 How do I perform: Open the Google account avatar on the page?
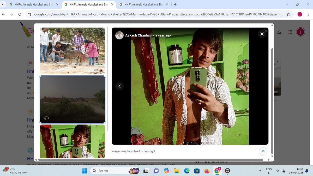tap(301, 32)
